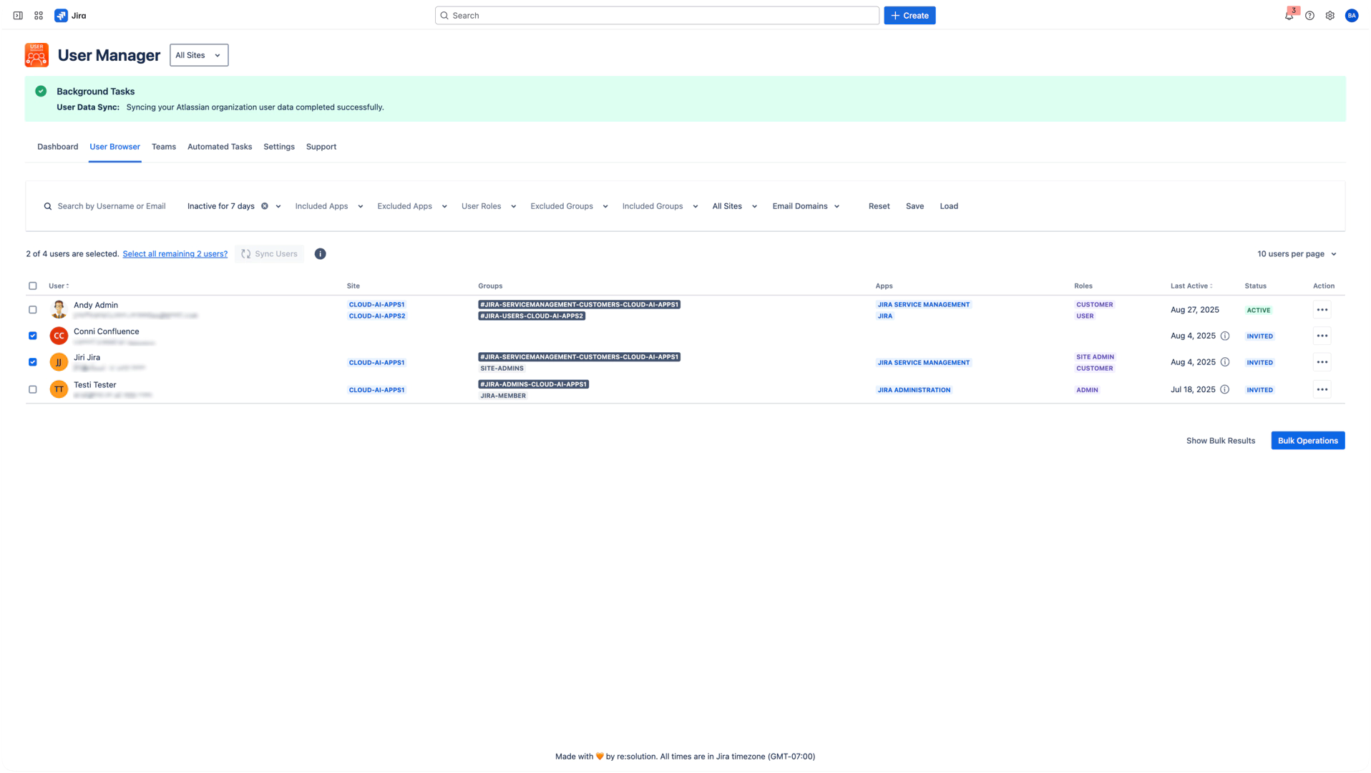Open the User Roles filter dropdown

click(488, 206)
